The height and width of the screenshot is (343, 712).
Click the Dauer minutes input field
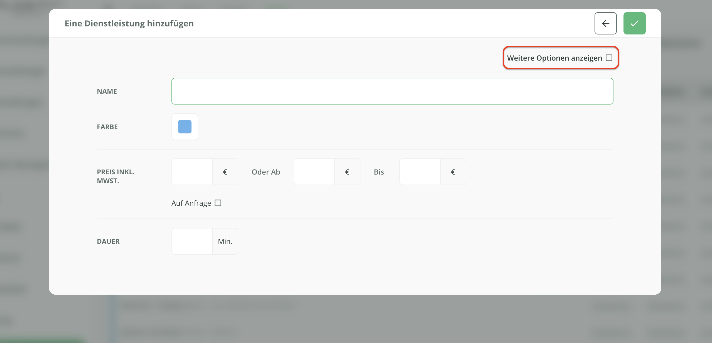192,241
